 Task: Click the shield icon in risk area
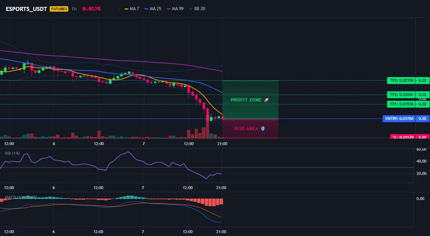(263, 129)
